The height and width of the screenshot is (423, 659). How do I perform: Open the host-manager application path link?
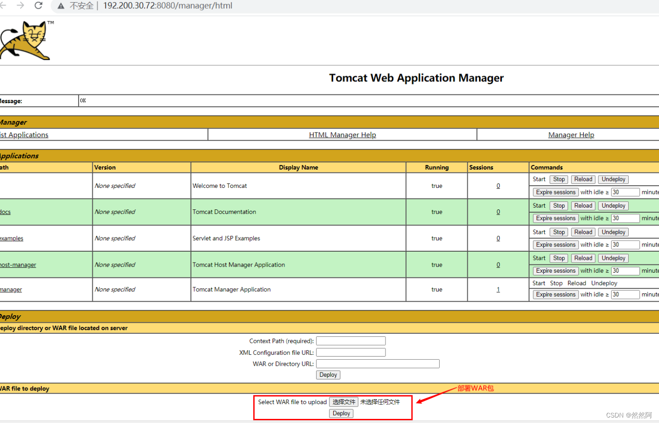click(18, 265)
